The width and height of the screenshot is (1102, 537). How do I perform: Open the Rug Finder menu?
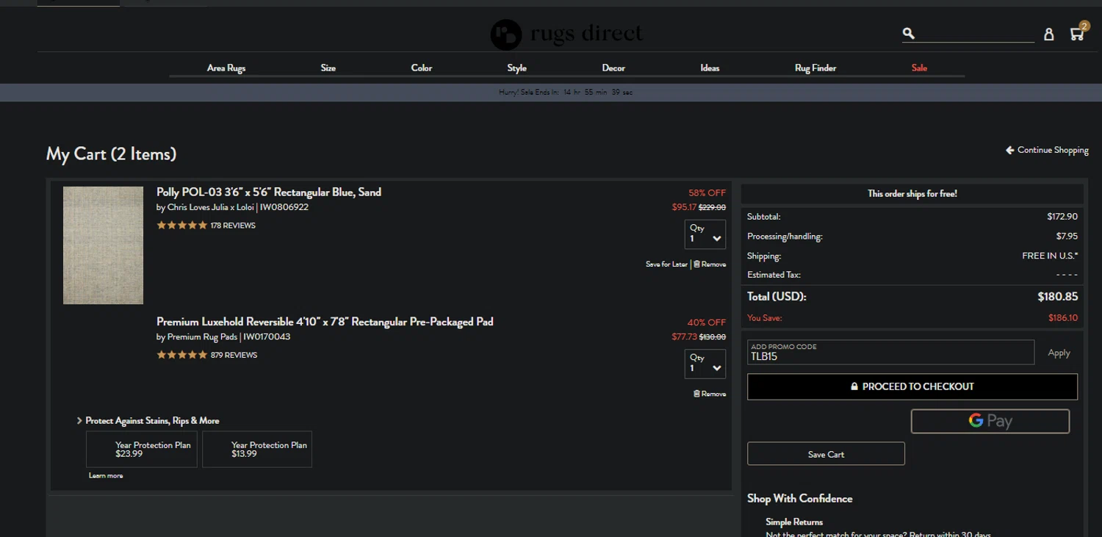tap(815, 68)
